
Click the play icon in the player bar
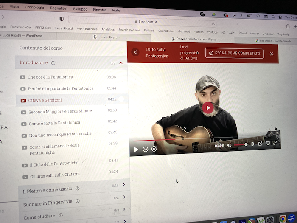coord(136,150)
